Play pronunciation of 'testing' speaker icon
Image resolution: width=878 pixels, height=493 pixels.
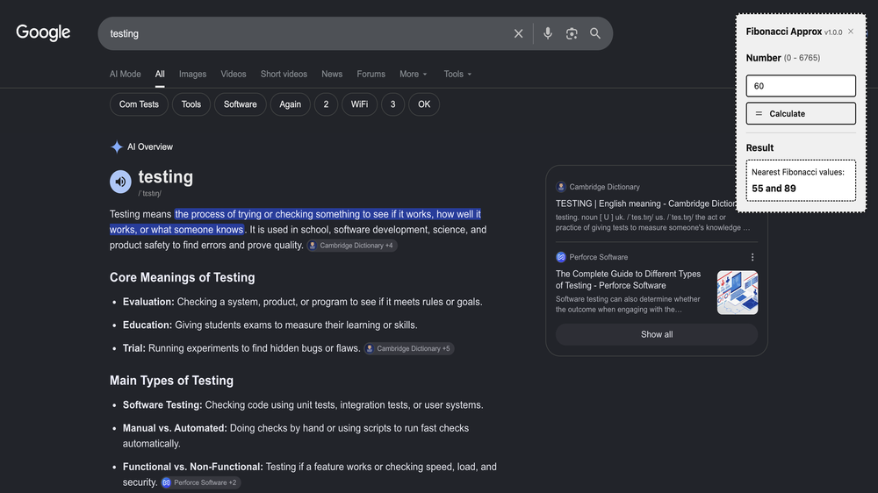click(120, 182)
